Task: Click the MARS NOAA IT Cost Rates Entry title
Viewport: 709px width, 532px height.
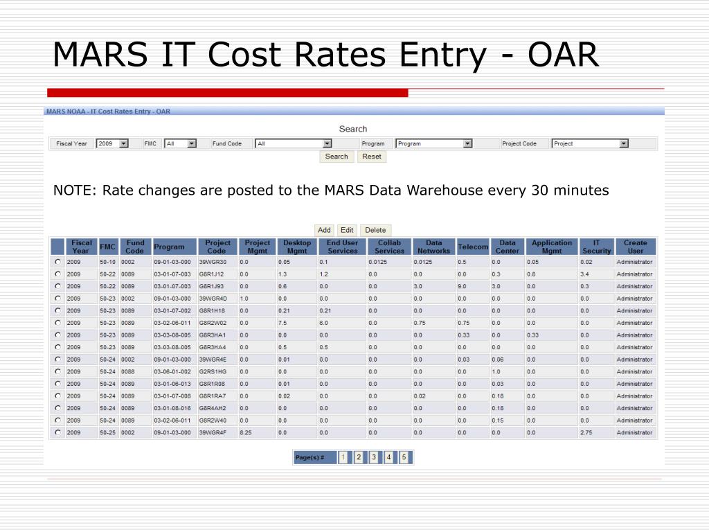Action: tap(109, 112)
